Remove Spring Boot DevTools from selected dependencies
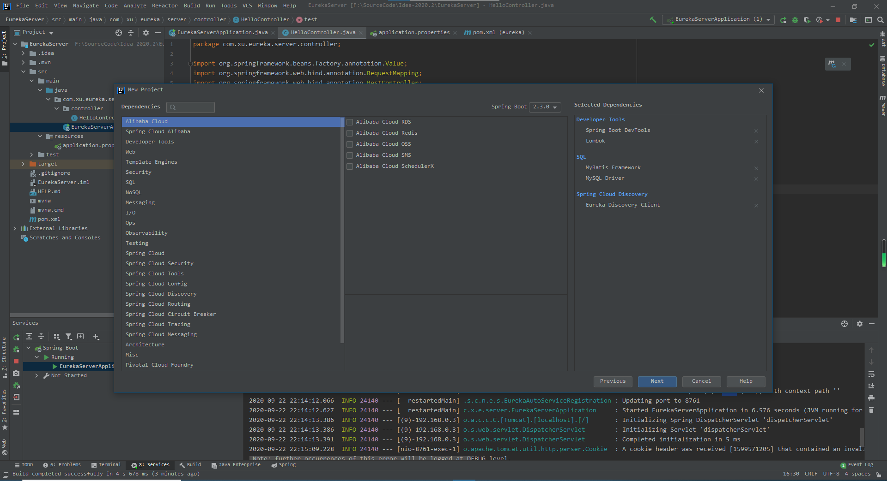 [756, 131]
